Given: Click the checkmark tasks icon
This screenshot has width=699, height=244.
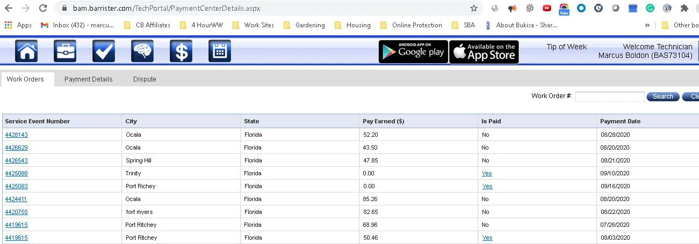Looking at the screenshot, I should (104, 51).
